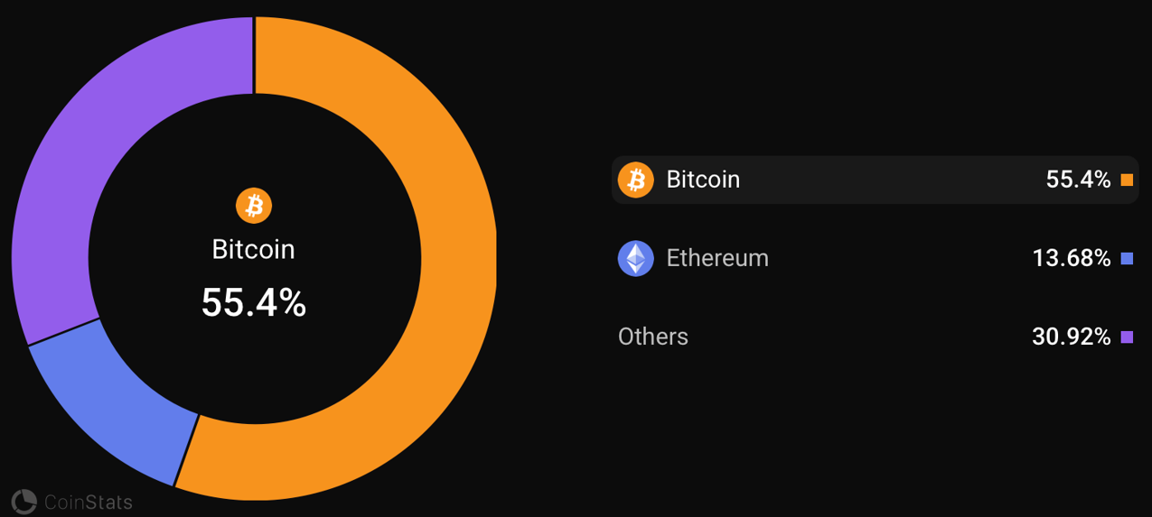Click the purple Others color swatch

click(x=1127, y=337)
